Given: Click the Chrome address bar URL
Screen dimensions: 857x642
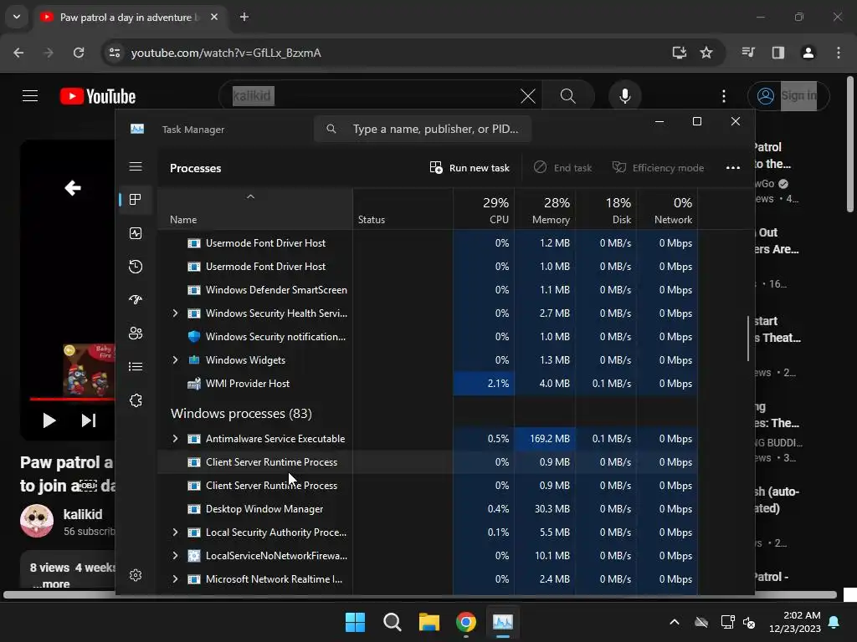Looking at the screenshot, I should [226, 53].
